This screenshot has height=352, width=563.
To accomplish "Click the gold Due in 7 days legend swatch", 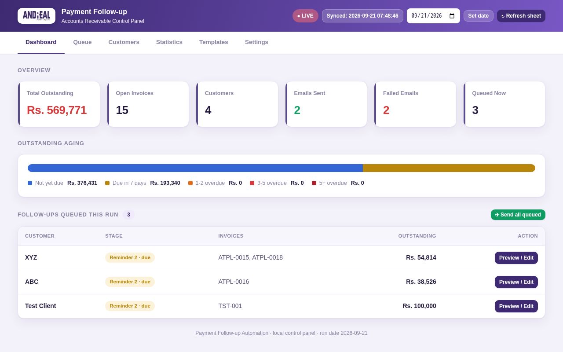I will pyautogui.click(x=107, y=183).
